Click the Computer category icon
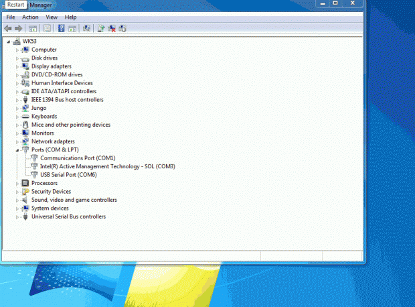Image resolution: width=415 pixels, height=307 pixels. [25, 50]
